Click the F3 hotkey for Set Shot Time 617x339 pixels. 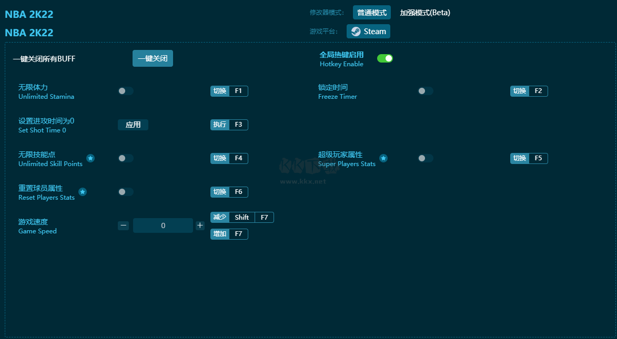point(238,125)
